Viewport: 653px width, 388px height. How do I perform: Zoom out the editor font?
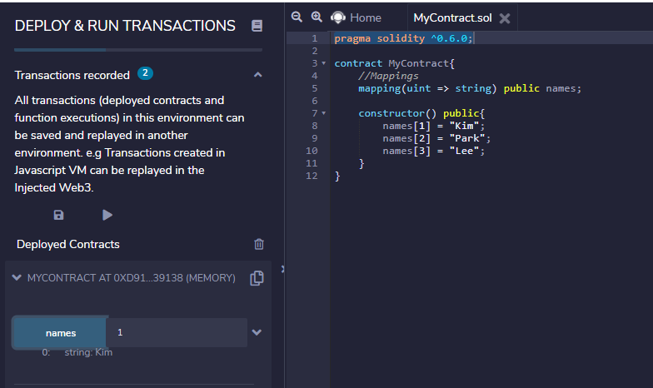click(297, 17)
